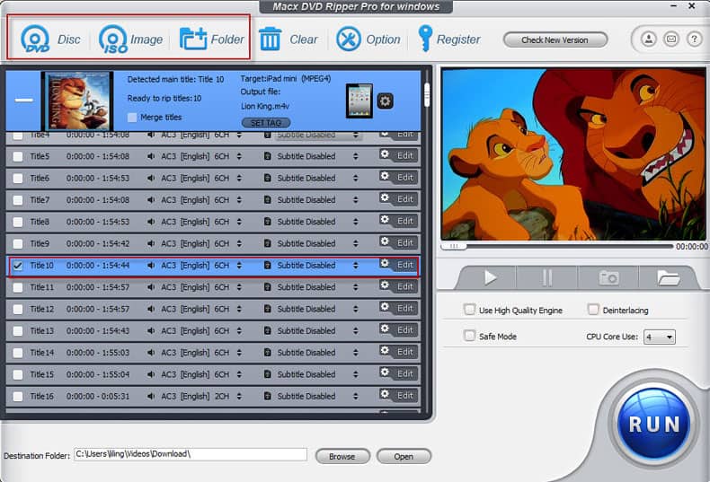
Task: Click Edit for Title13
Action: tap(404, 330)
